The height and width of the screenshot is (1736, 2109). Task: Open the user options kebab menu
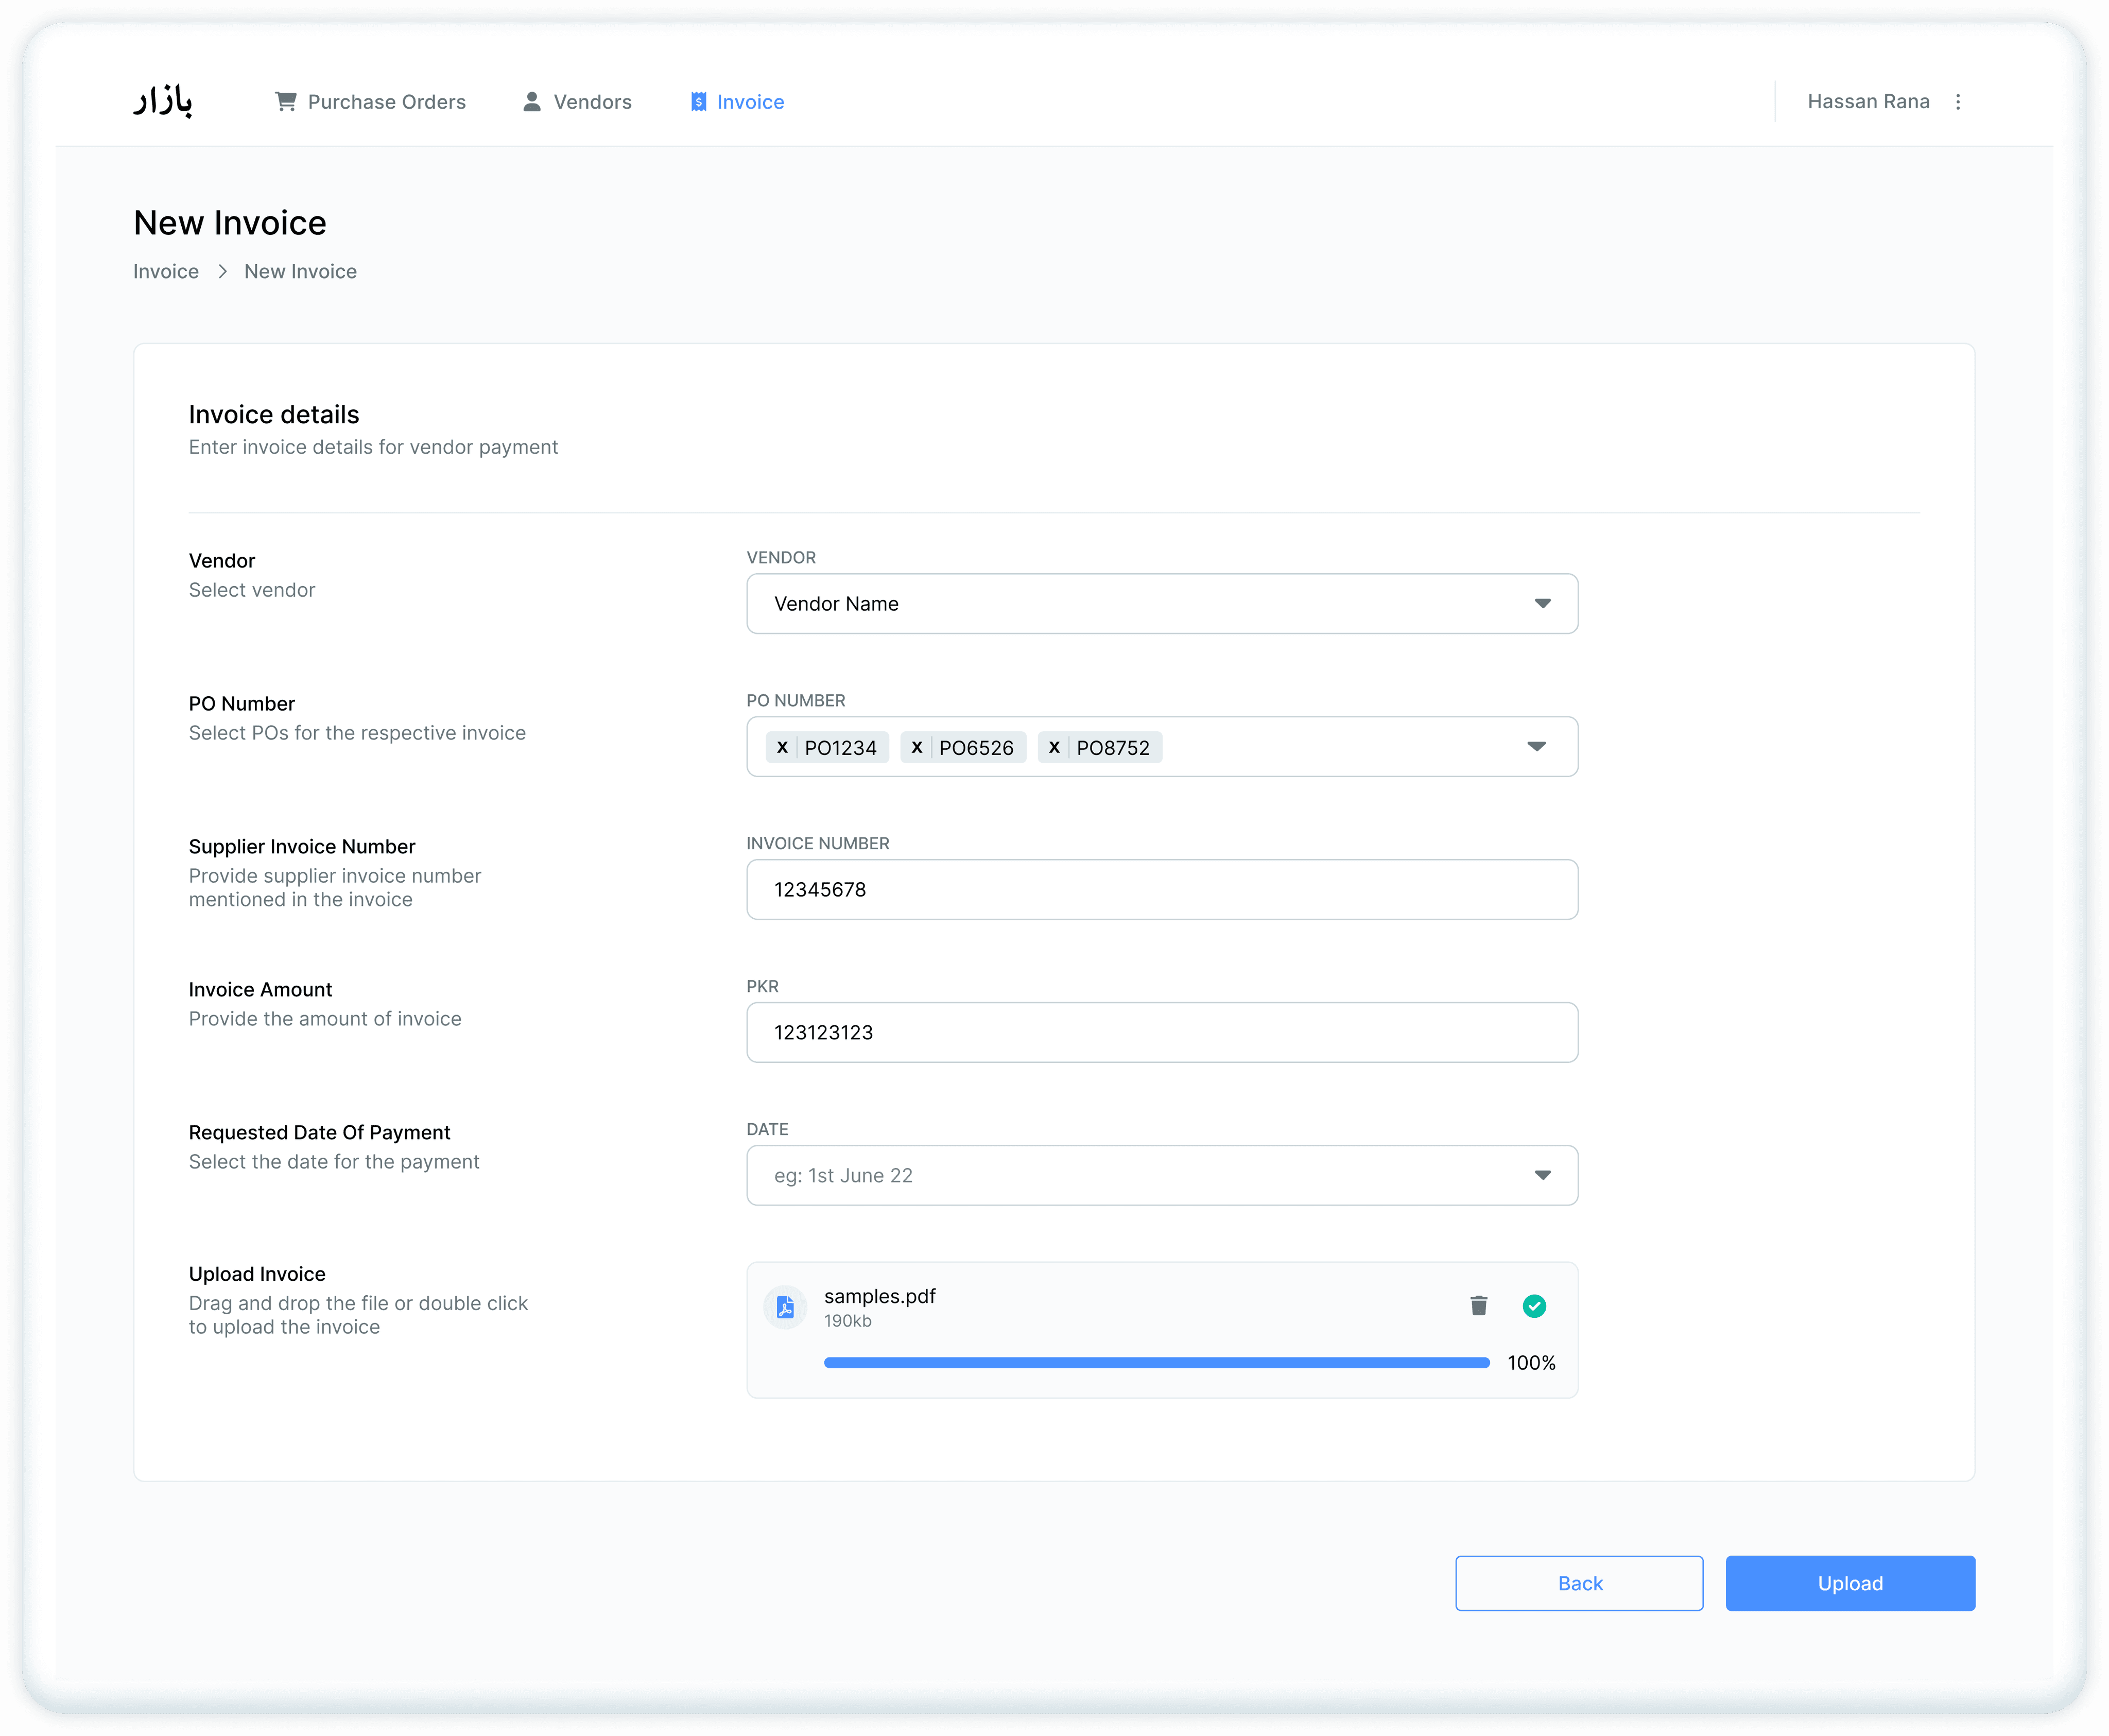(1958, 101)
